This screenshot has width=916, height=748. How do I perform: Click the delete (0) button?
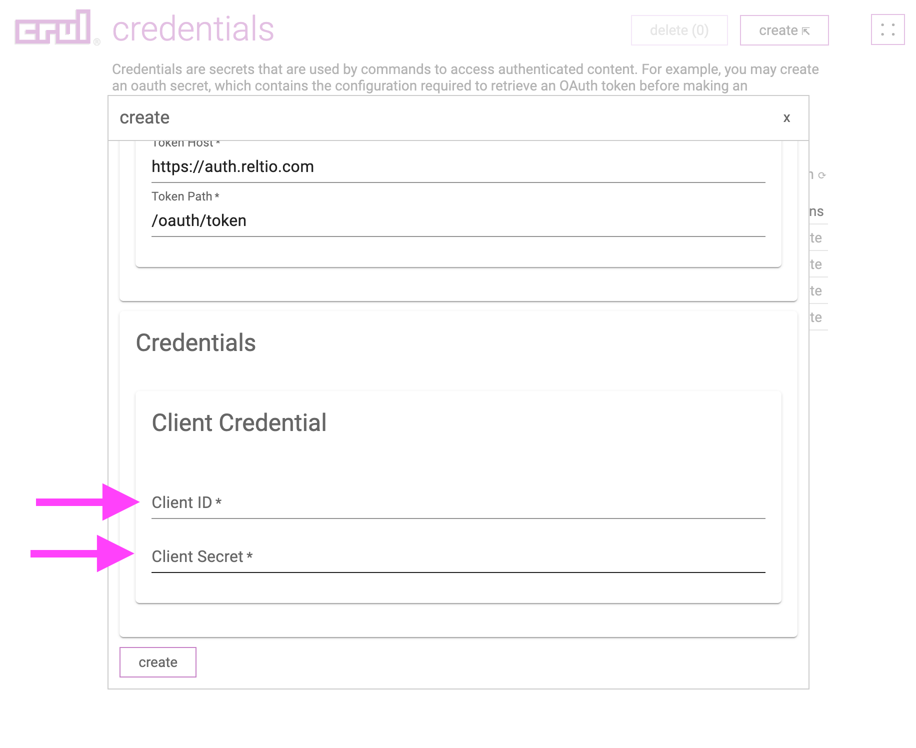click(x=679, y=30)
